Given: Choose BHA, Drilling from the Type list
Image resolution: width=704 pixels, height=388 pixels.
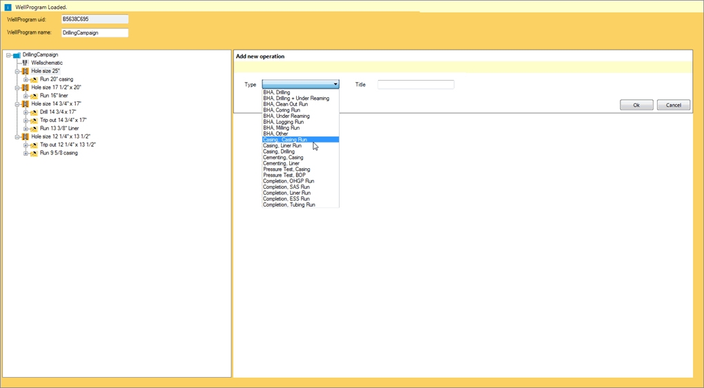Looking at the screenshot, I should coord(300,92).
